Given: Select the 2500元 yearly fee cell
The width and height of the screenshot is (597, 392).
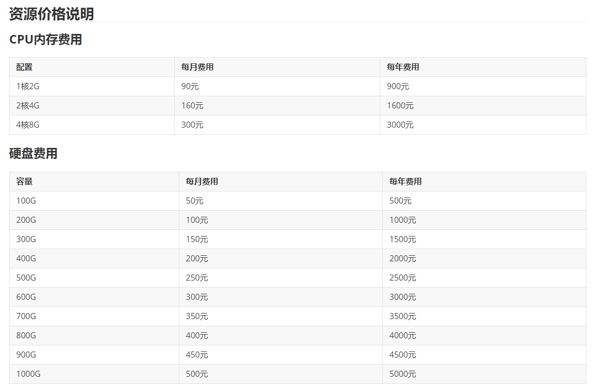Looking at the screenshot, I should pyautogui.click(x=403, y=278).
